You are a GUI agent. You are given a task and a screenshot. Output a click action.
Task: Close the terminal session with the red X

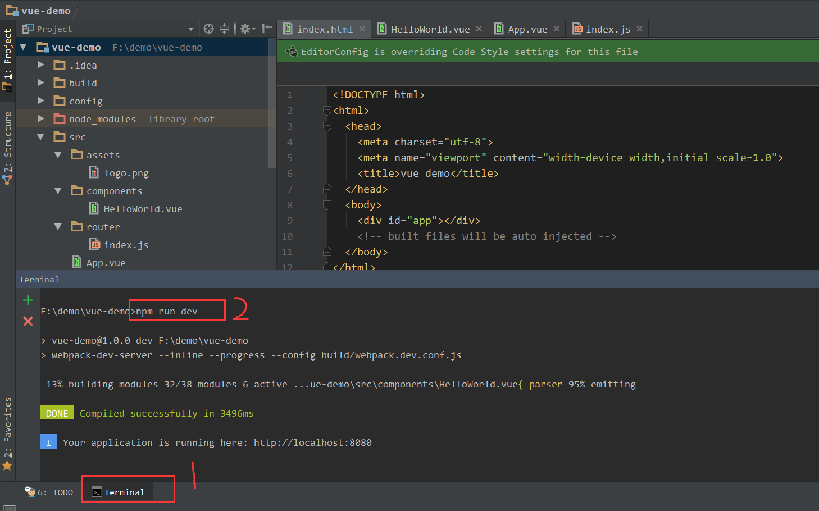(28, 321)
